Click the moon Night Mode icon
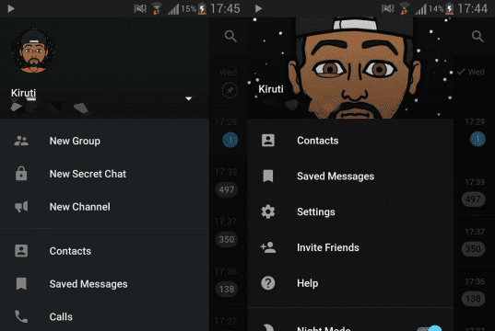The image size is (495, 331). (268, 327)
